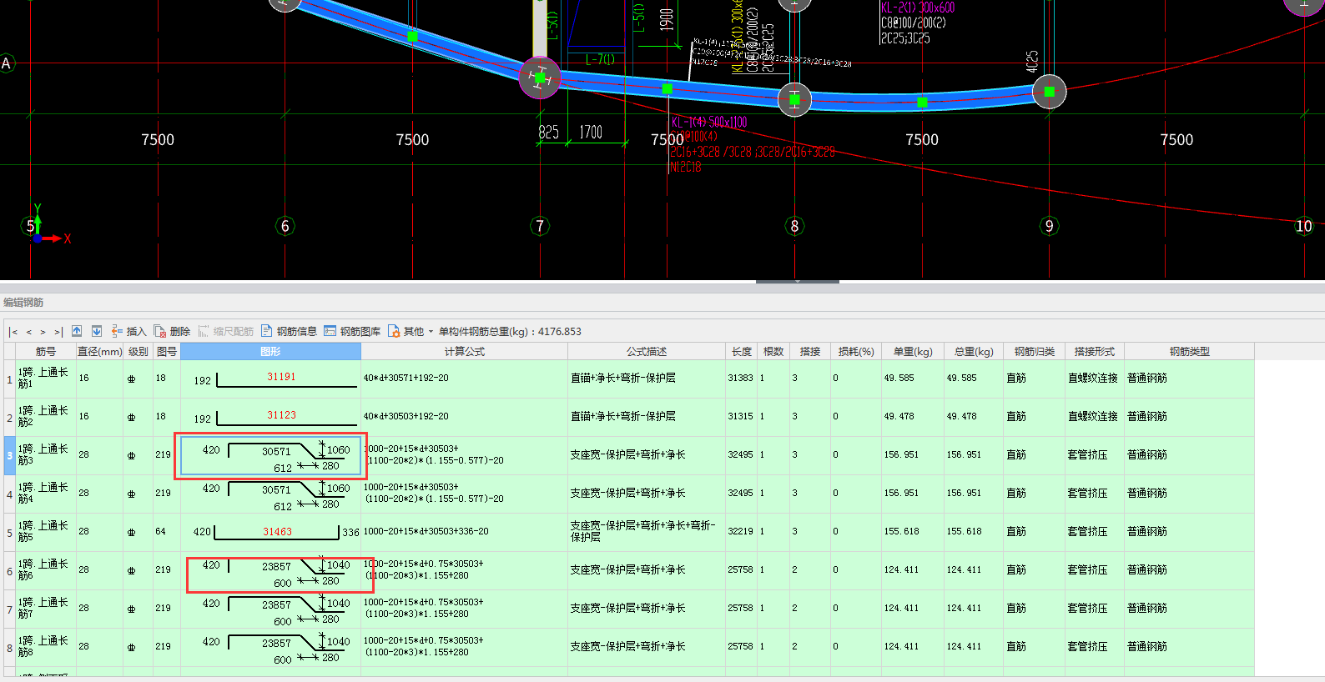Click the move row up icon
The image size is (1325, 682).
click(77, 331)
